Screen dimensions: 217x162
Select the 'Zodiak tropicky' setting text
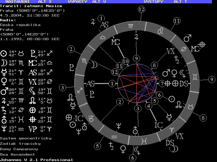20,144
